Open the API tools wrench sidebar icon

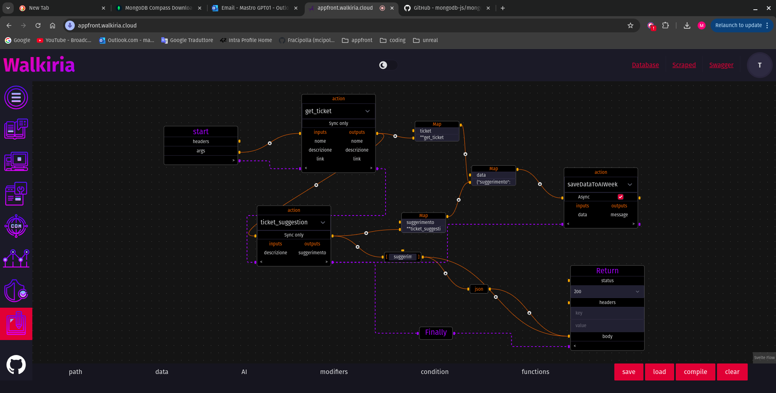(16, 194)
